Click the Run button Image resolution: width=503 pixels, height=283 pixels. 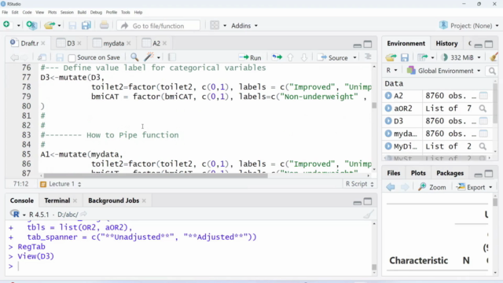[250, 57]
